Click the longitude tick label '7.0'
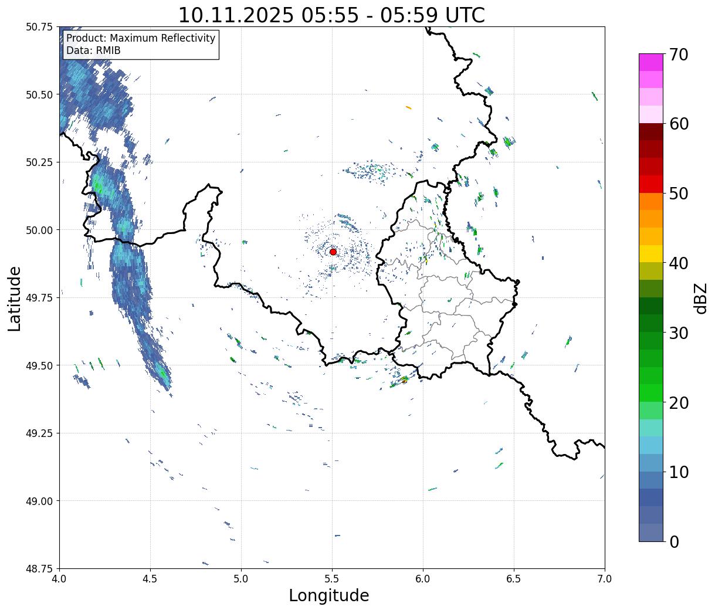 pos(605,579)
